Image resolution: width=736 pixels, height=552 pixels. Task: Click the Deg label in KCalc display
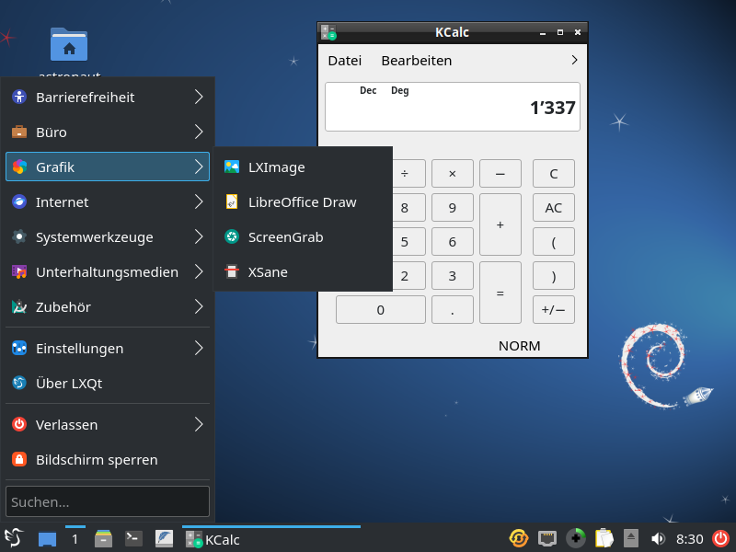pos(400,90)
